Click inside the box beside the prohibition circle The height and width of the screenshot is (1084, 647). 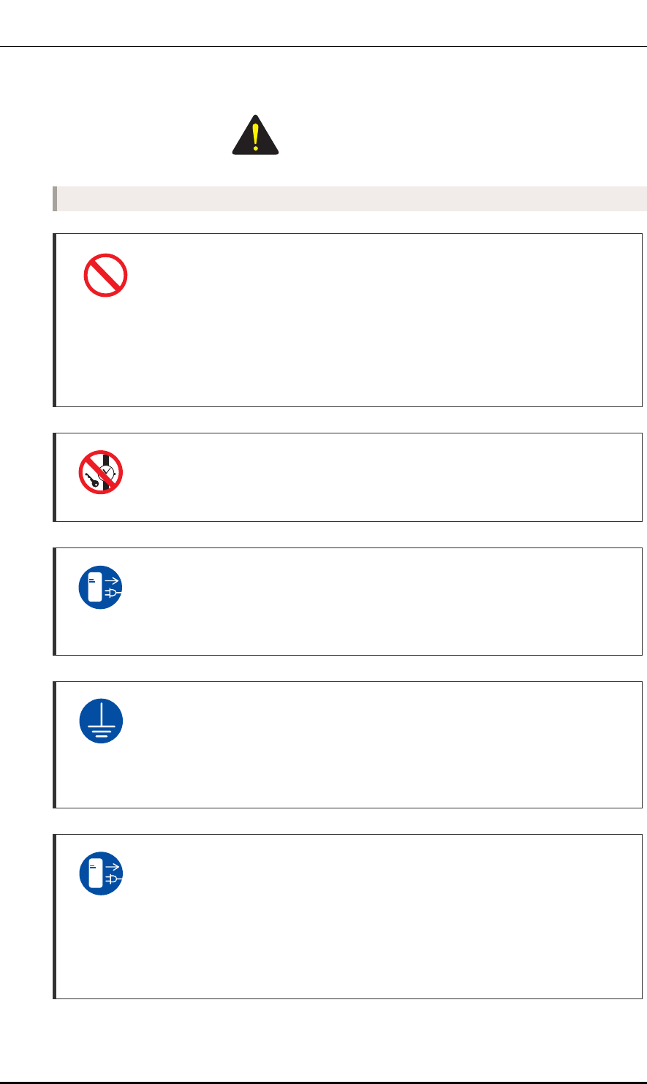(384, 319)
